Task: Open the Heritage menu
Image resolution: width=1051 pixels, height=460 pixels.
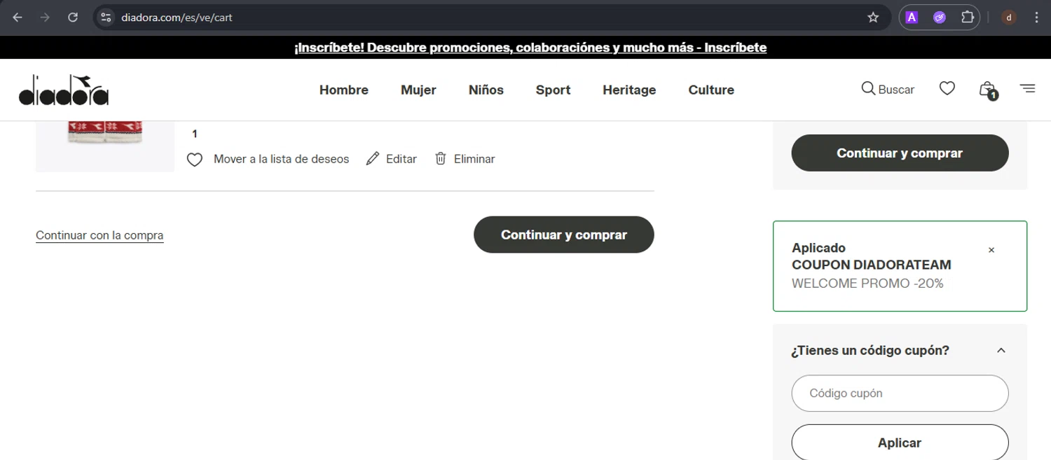Action: click(629, 90)
